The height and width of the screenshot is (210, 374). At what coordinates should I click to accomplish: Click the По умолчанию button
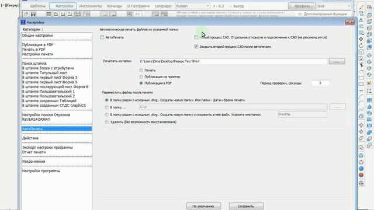point(203,206)
